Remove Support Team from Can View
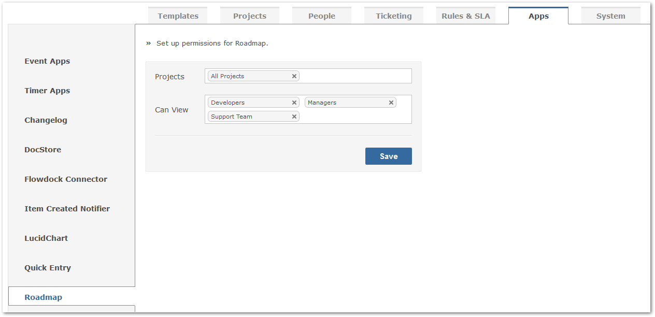 pos(294,117)
